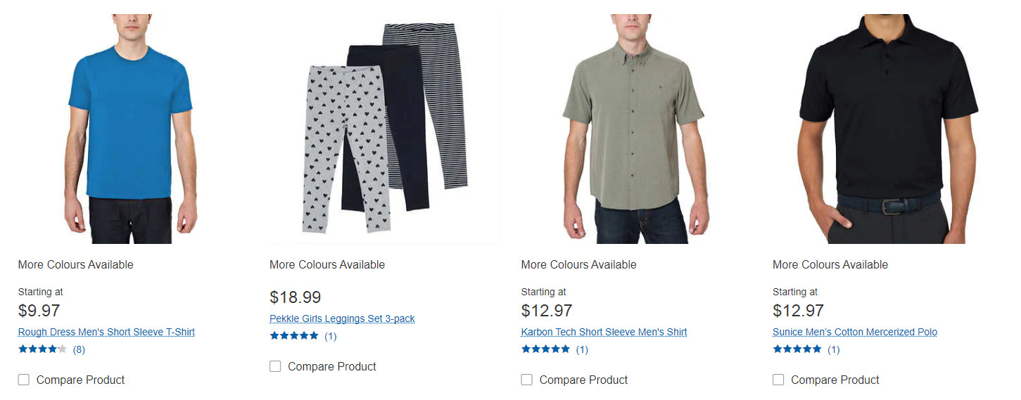Click the (8) review count for Rough Dress

click(79, 349)
